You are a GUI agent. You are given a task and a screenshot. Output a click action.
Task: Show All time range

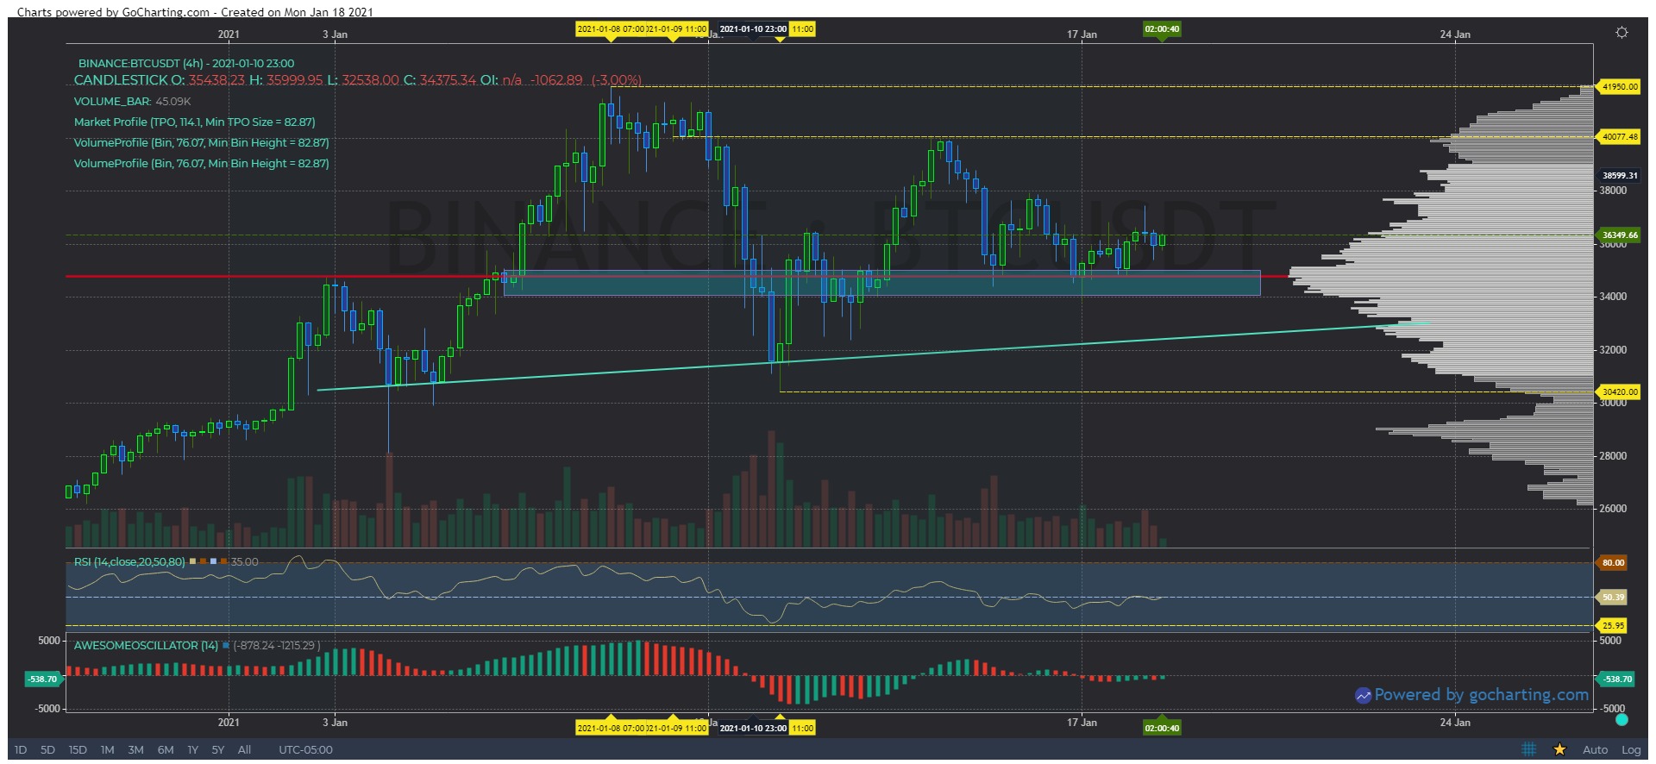click(x=244, y=749)
